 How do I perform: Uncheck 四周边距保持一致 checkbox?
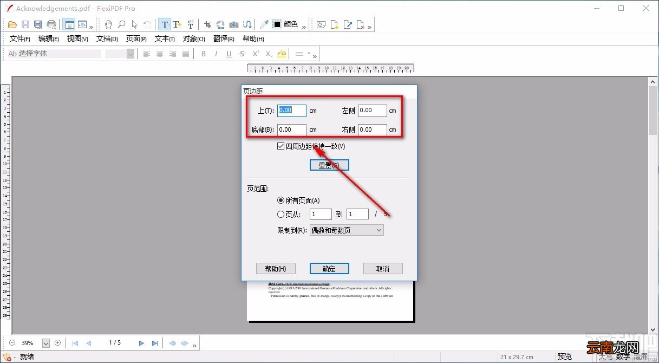coord(280,146)
